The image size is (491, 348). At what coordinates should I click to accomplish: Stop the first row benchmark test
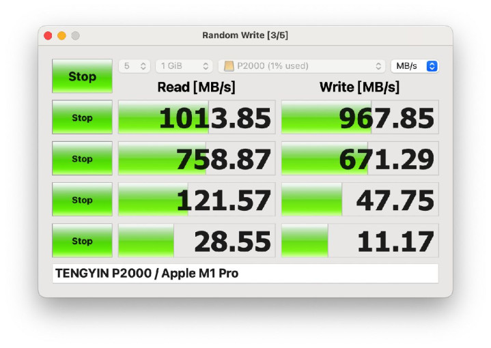[82, 117]
